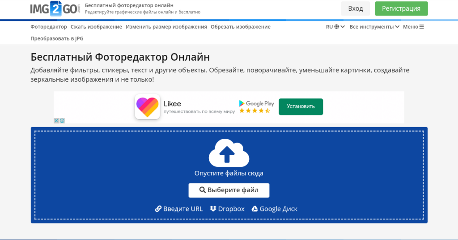Open Сжать изображение menu item
Screen dimensions: 458x240
[96, 27]
